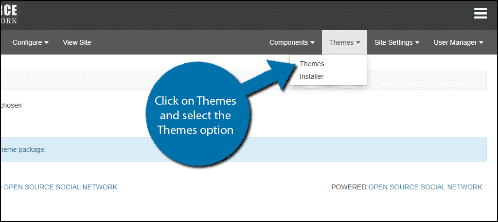The width and height of the screenshot is (498, 222).
Task: Open the User Manager dropdown
Action: tap(459, 42)
